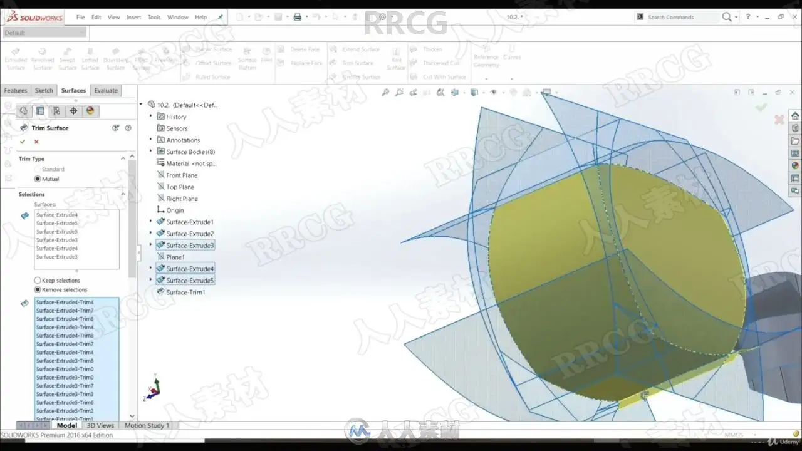This screenshot has width=802, height=451.
Task: Select Surface-Trim1 in feature tree
Action: click(x=181, y=292)
